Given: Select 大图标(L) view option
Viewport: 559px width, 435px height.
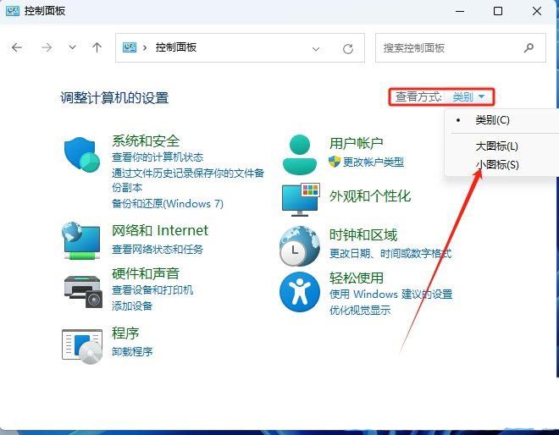Looking at the screenshot, I should tap(496, 146).
